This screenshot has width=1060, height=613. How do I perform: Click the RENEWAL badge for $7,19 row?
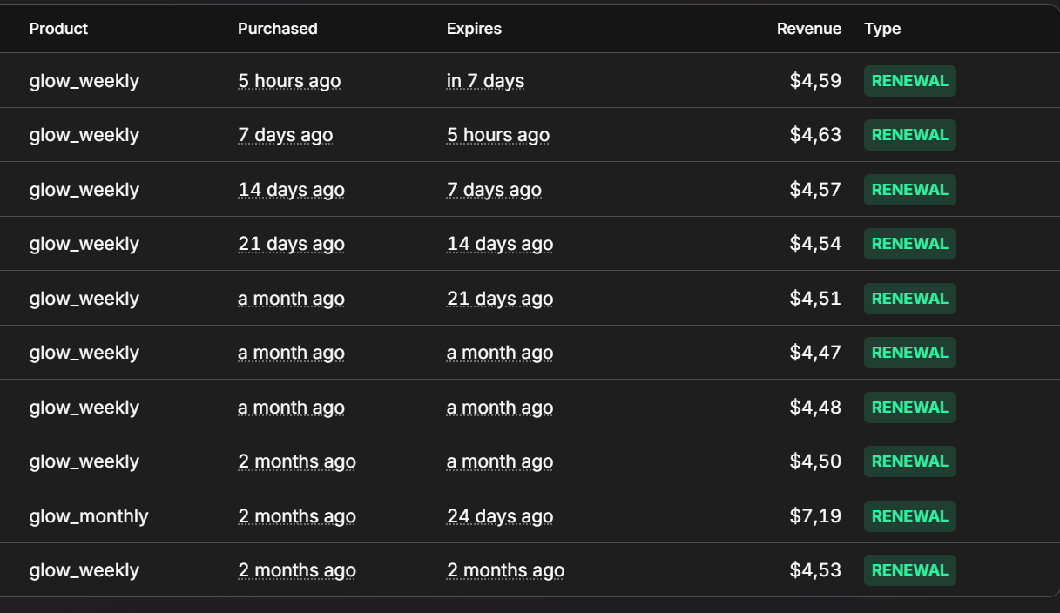(909, 516)
